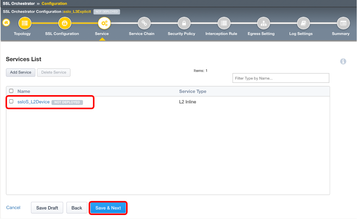Click the home icon in wizard bar
Viewport: 357px width, 219px height.
click(x=6, y=22)
